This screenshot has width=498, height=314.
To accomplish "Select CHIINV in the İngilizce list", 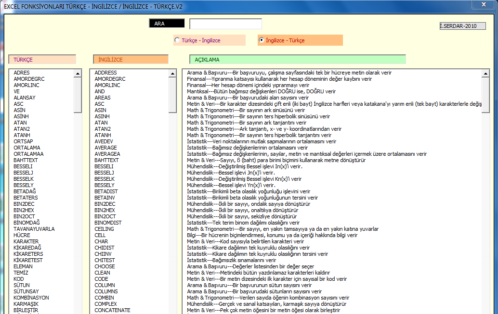I will [x=103, y=254].
